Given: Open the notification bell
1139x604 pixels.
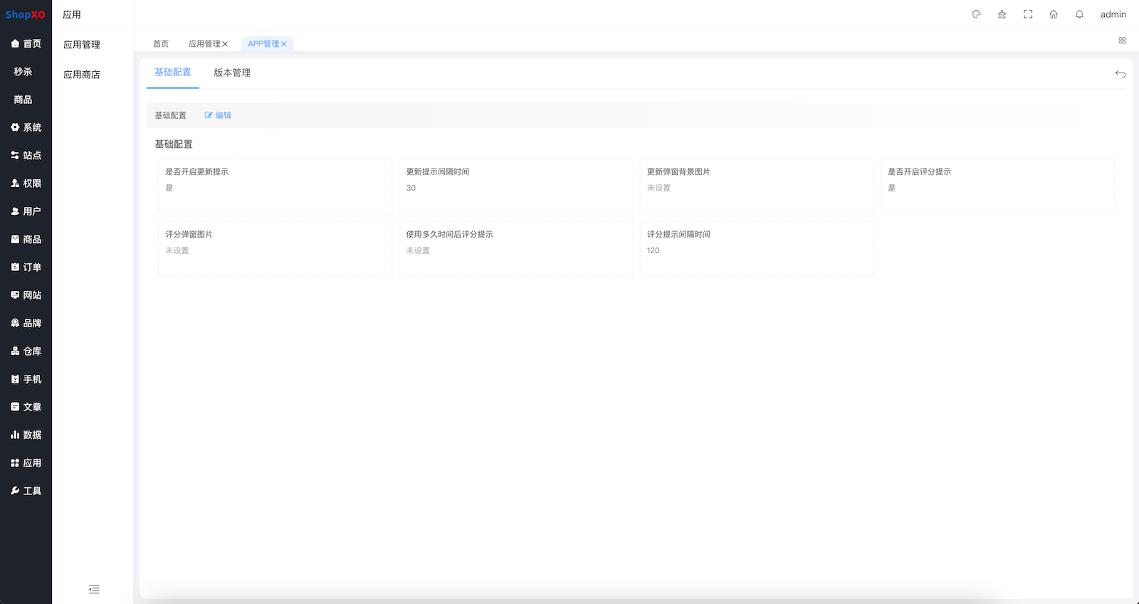Looking at the screenshot, I should coord(1079,14).
